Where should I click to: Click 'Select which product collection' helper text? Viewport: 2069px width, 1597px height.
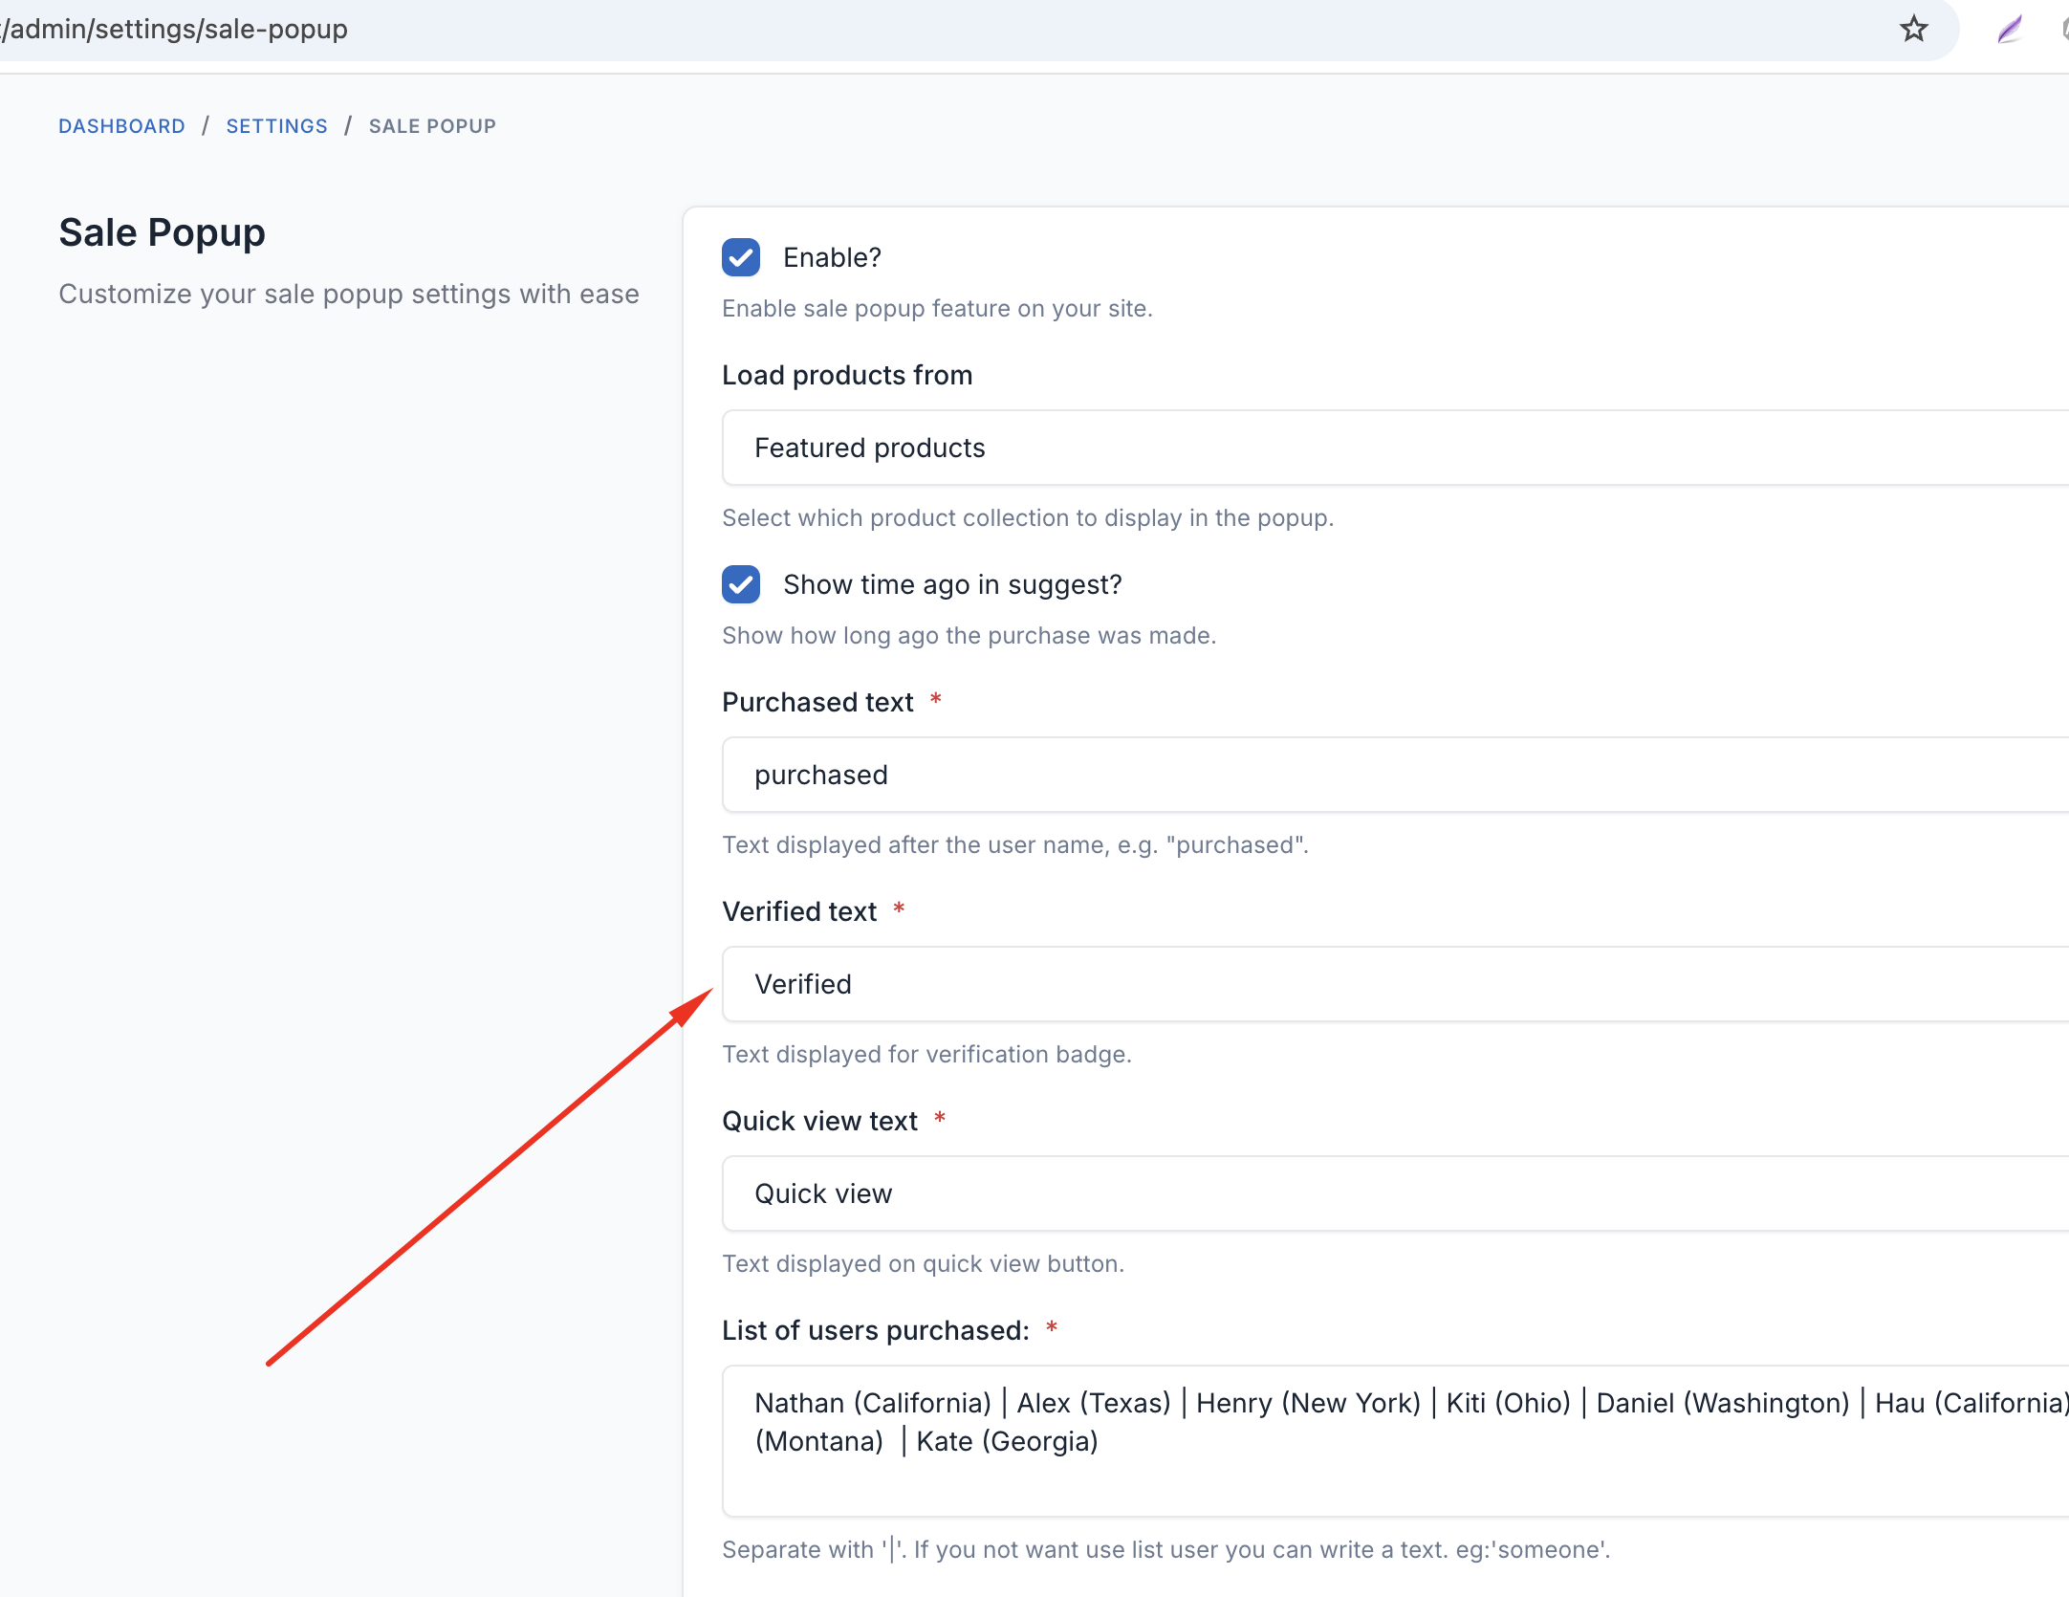[x=1028, y=517]
